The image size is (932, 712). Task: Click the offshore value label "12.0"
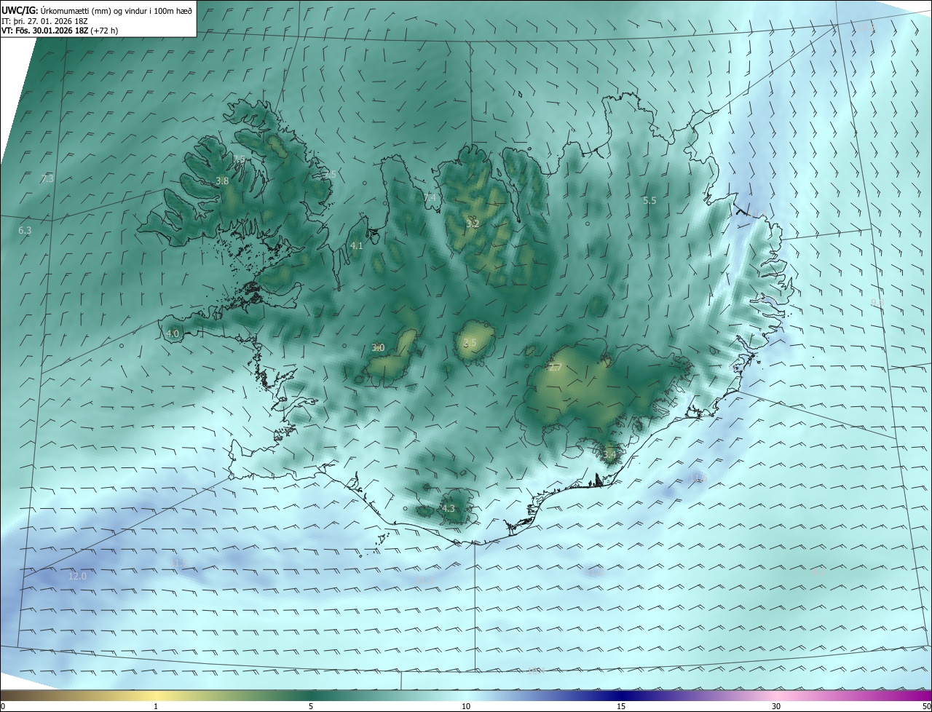77,577
